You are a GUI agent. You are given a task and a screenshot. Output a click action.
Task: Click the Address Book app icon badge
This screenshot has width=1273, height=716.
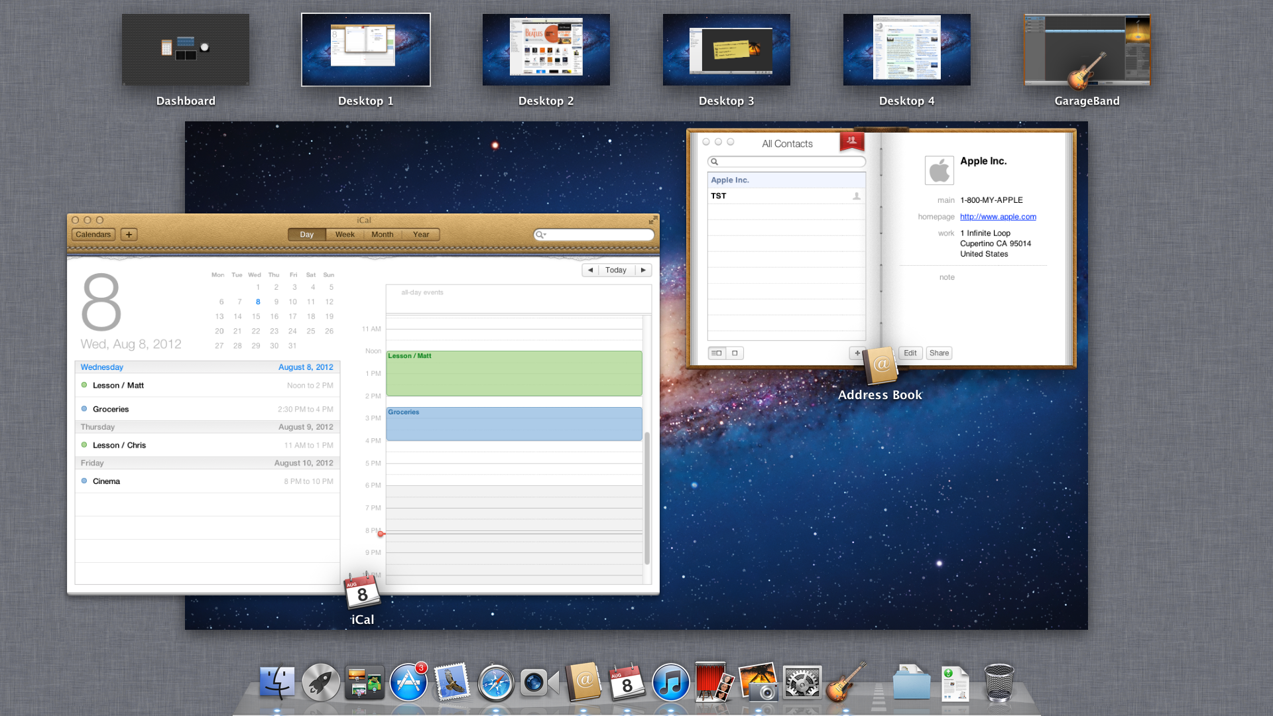point(880,365)
